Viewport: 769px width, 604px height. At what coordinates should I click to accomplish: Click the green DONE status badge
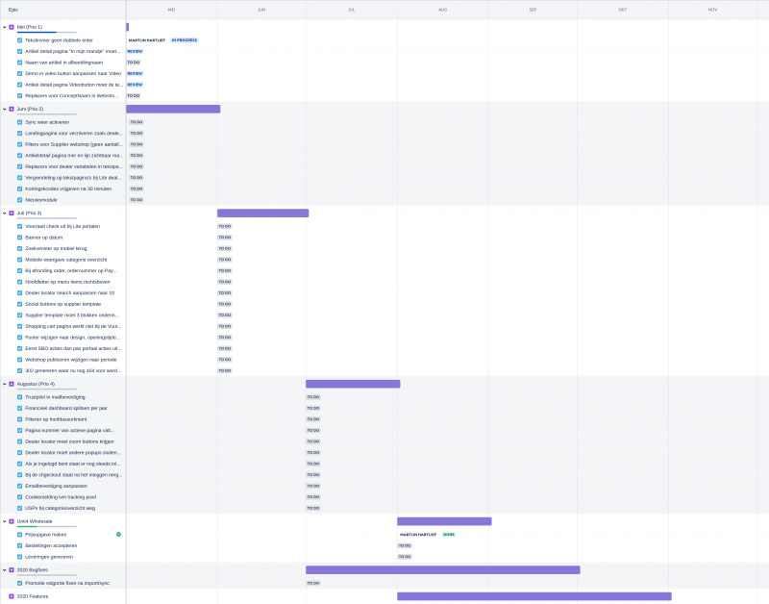[448, 534]
